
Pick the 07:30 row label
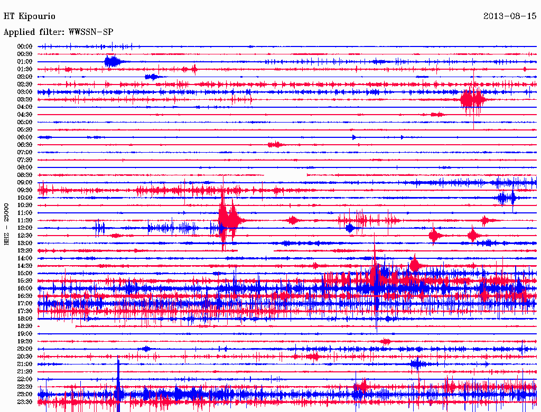tap(25, 160)
